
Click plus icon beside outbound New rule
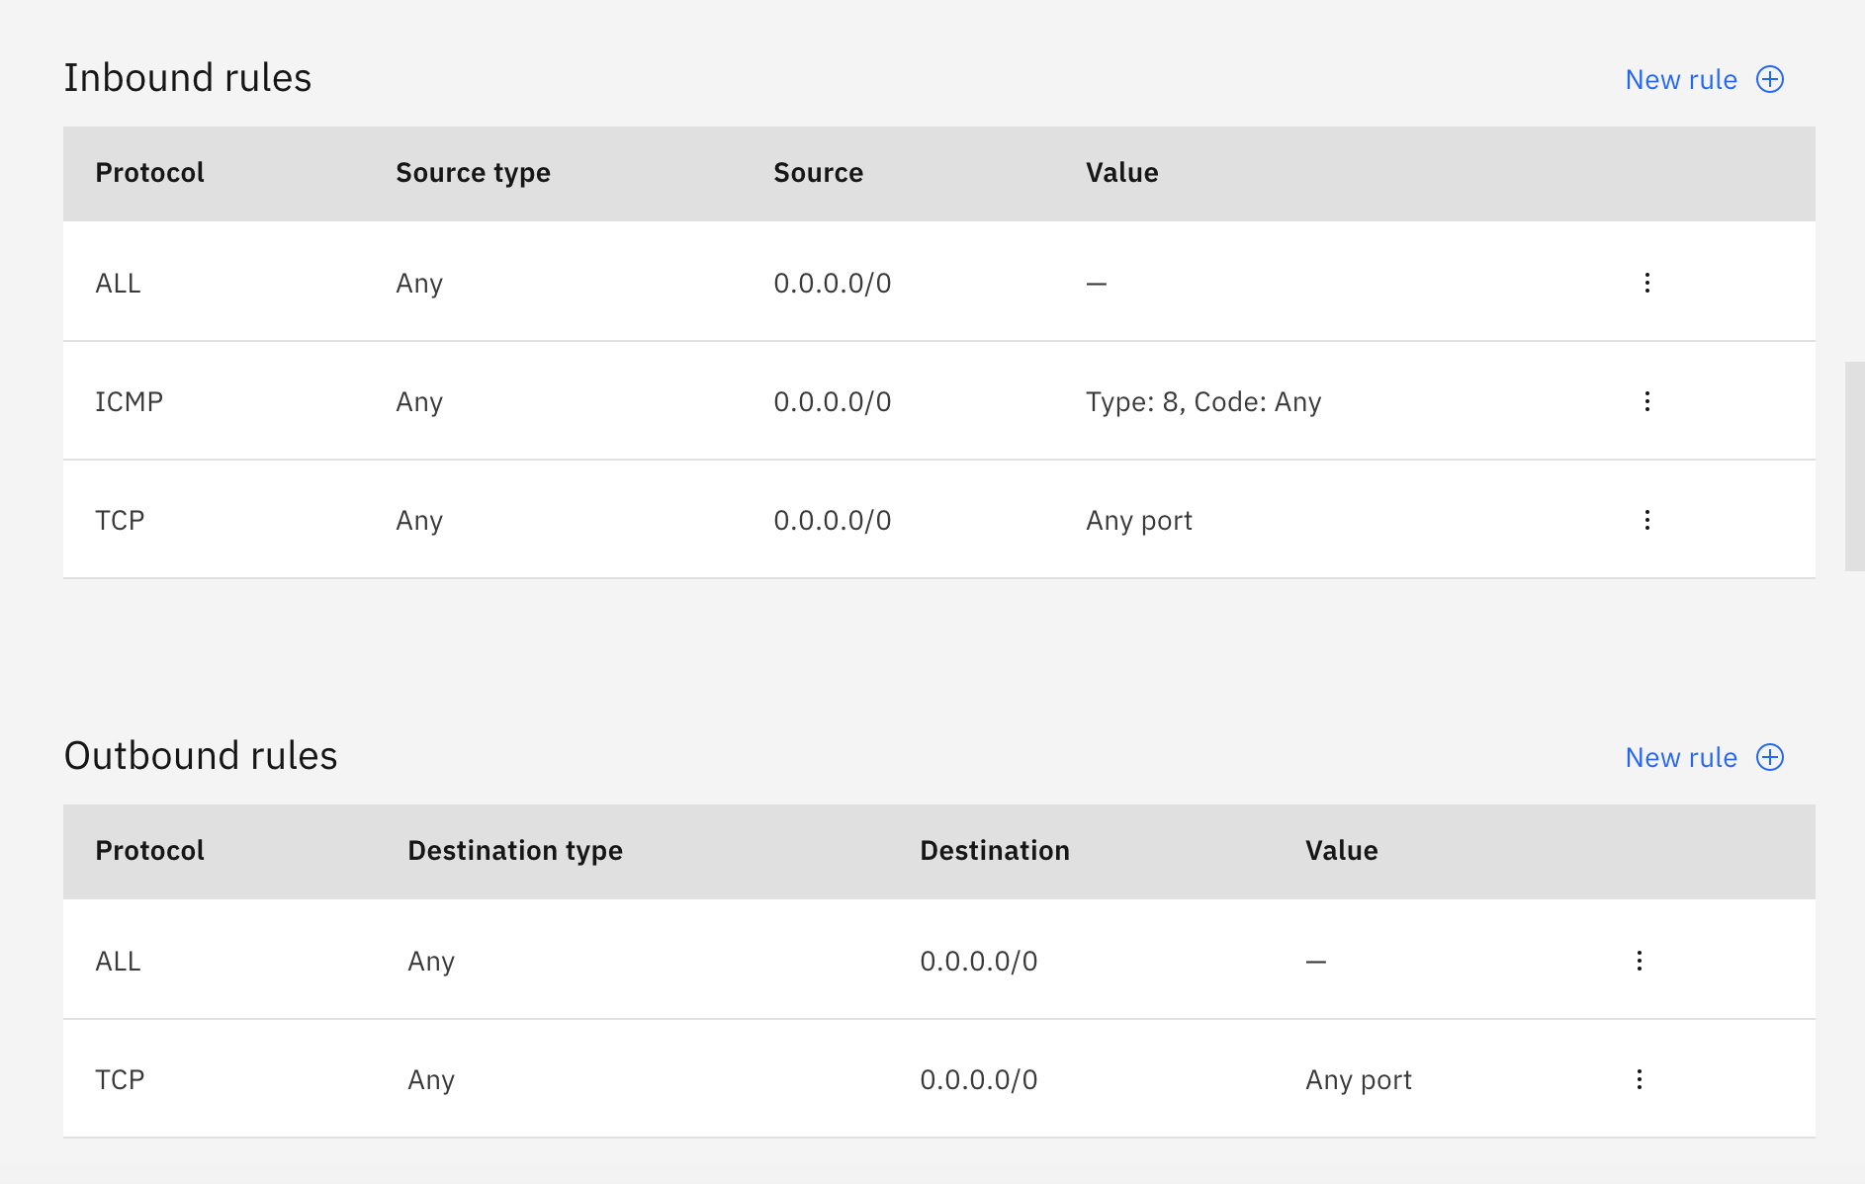tap(1770, 757)
